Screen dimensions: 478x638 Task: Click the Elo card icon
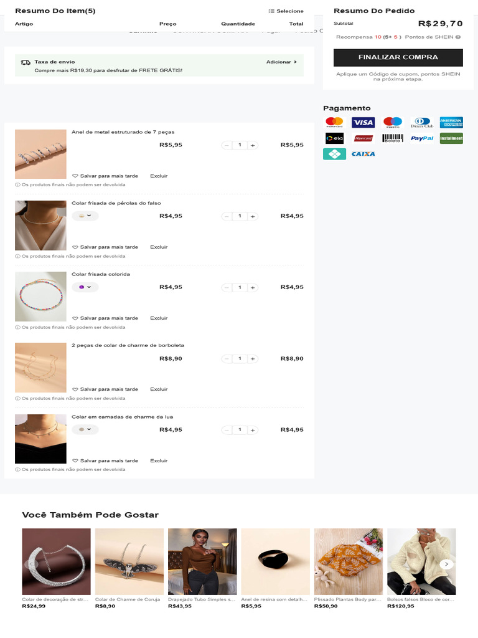coord(334,138)
